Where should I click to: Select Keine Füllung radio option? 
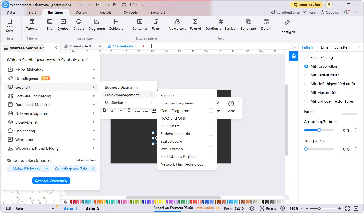coord(306,58)
